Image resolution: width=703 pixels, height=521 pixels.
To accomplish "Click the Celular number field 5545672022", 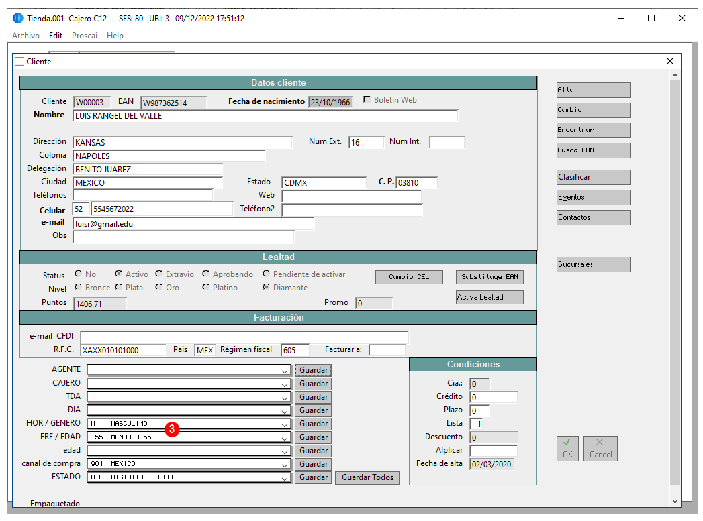I will pos(162,209).
